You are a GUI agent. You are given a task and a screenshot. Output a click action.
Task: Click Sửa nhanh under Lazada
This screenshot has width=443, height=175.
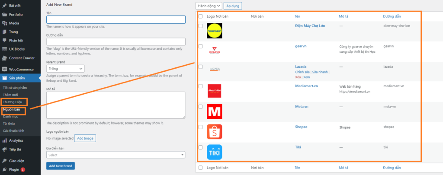[x=320, y=72]
